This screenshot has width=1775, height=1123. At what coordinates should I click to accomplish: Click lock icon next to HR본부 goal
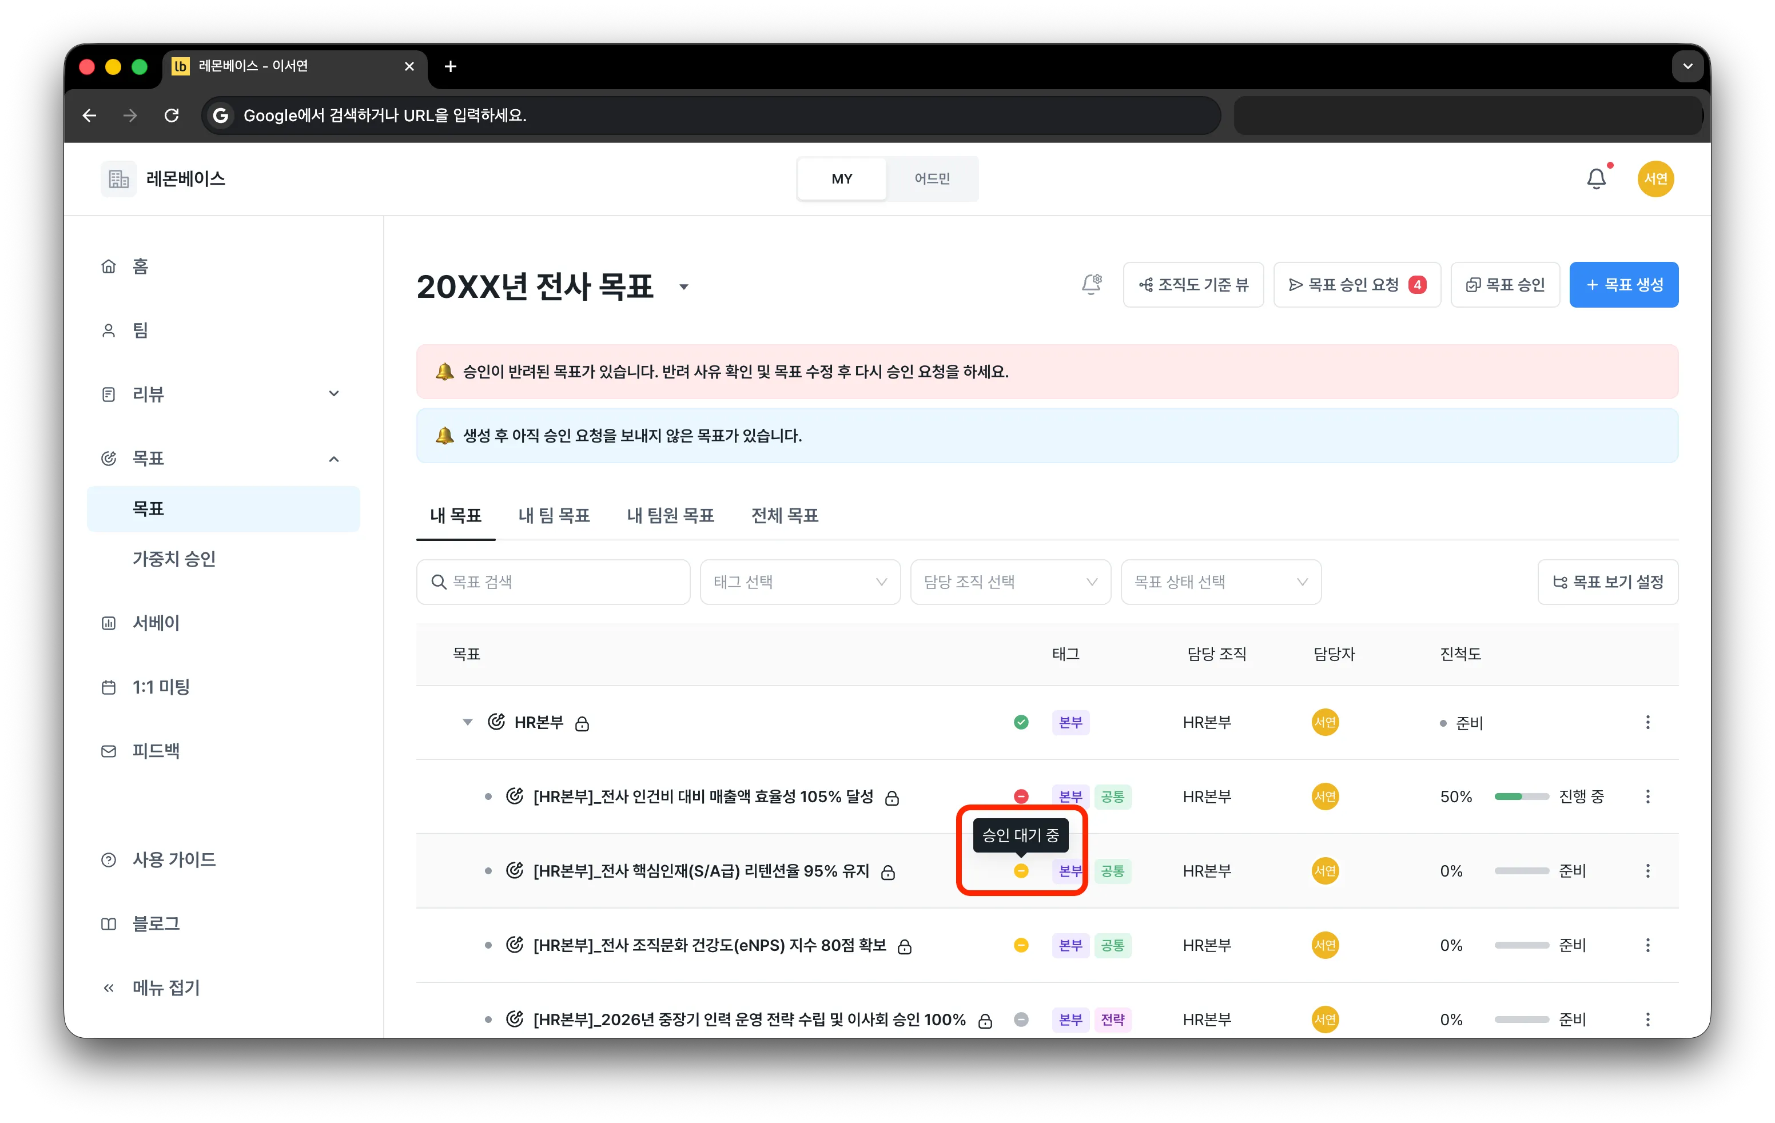582,724
